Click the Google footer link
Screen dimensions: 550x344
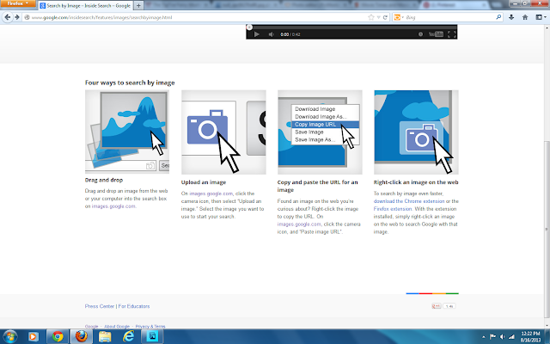[x=92, y=327]
